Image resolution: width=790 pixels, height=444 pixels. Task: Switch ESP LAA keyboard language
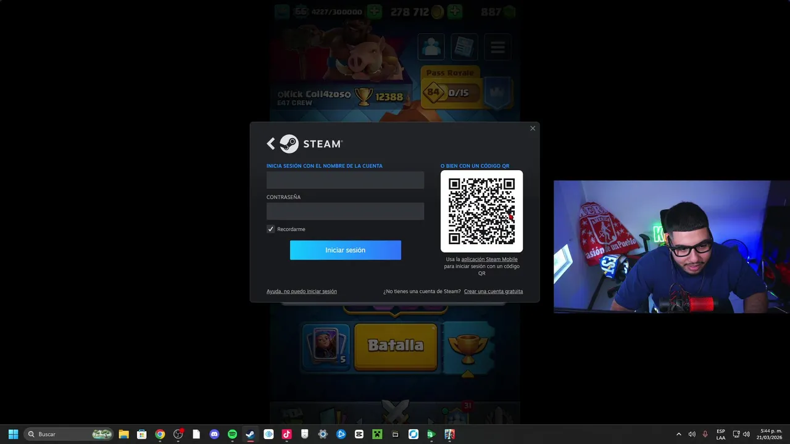point(721,434)
